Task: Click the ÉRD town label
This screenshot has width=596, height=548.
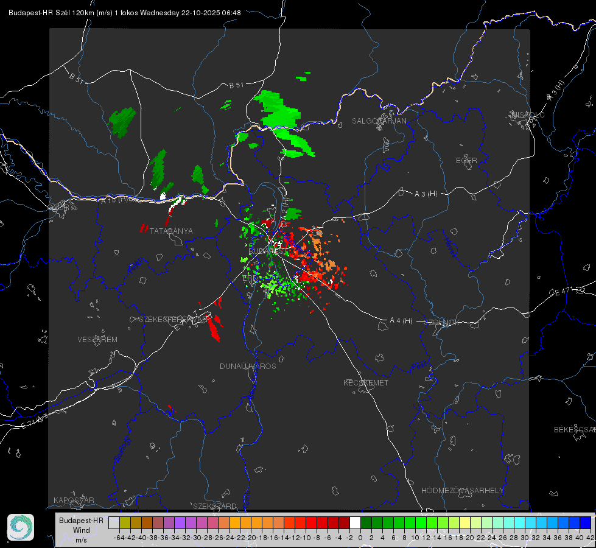Action: [250, 278]
